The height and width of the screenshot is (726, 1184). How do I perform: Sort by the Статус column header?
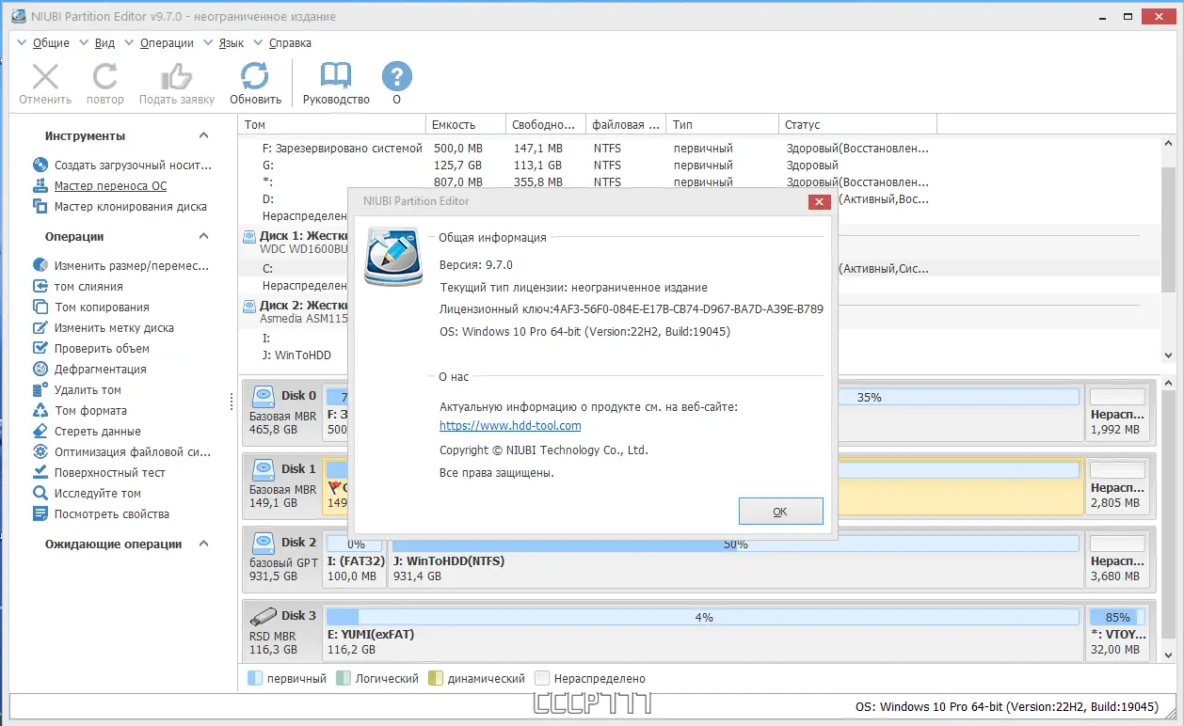(x=858, y=124)
